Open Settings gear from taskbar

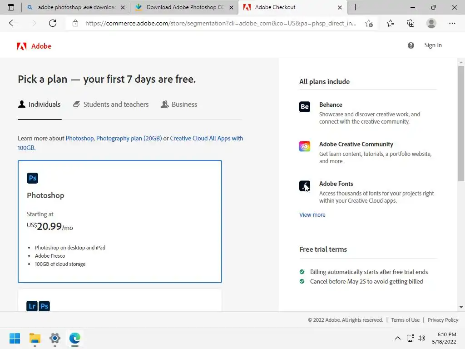[x=55, y=338]
